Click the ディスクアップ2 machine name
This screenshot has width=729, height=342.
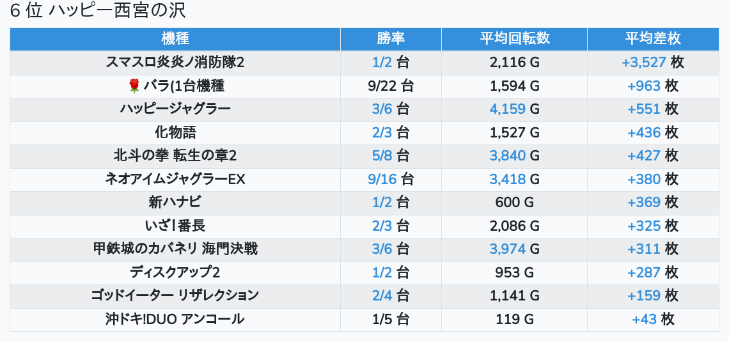(175, 272)
